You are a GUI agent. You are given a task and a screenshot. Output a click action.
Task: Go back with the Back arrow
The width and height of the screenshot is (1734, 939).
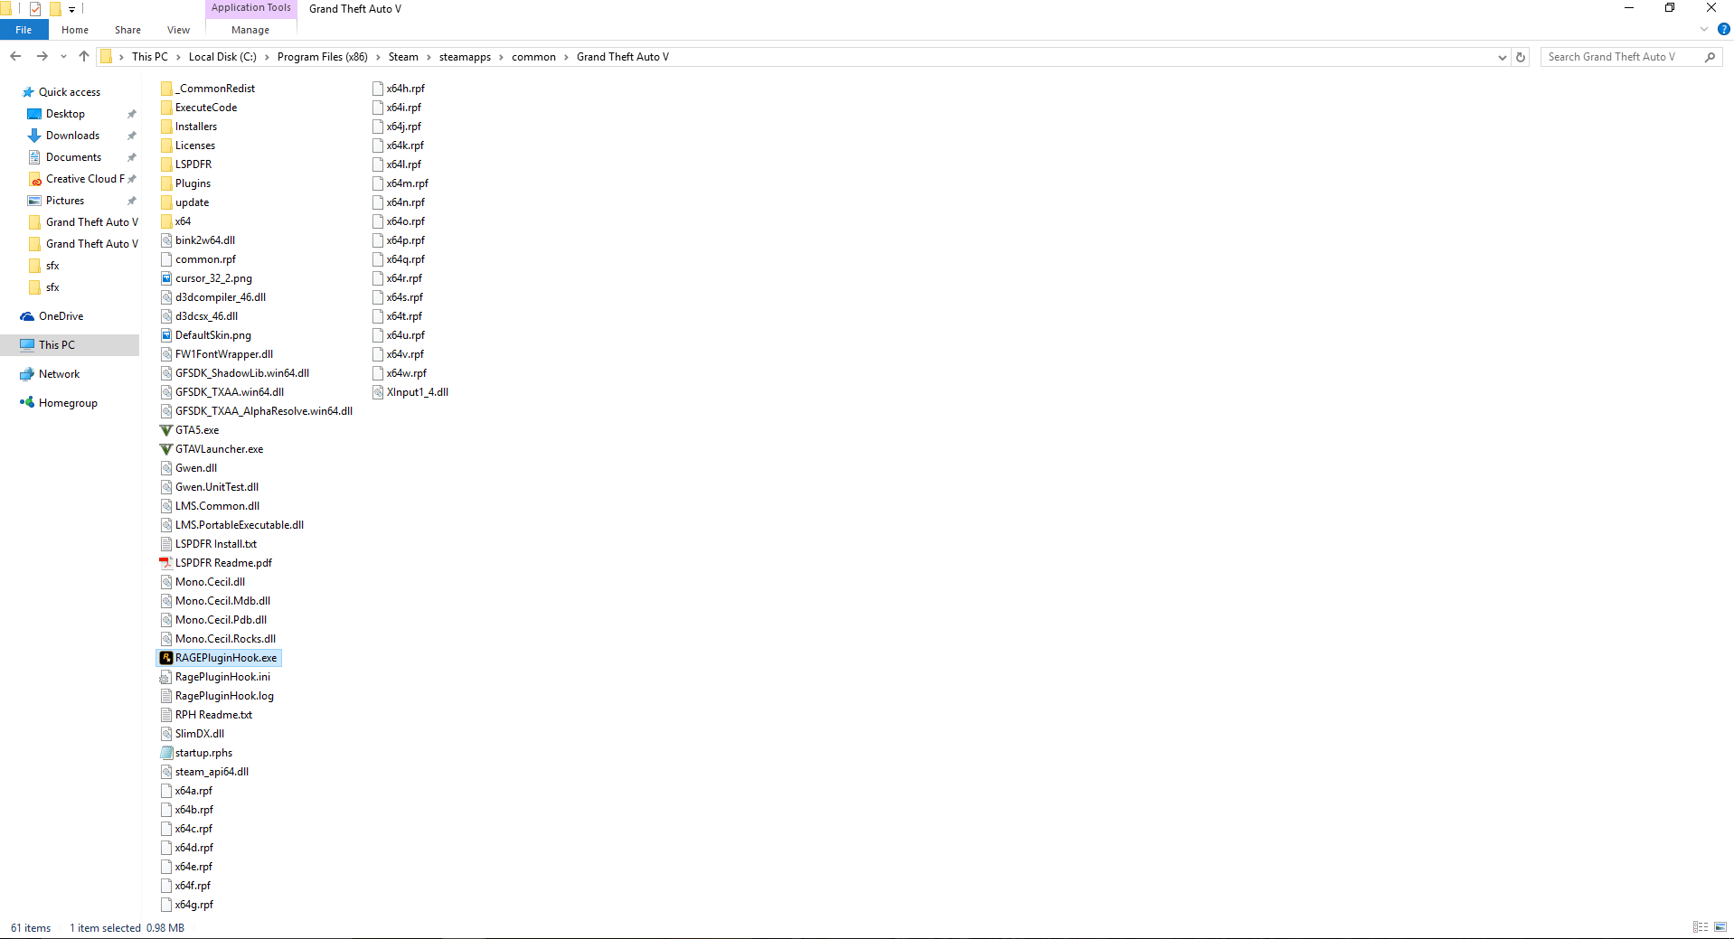coord(15,57)
